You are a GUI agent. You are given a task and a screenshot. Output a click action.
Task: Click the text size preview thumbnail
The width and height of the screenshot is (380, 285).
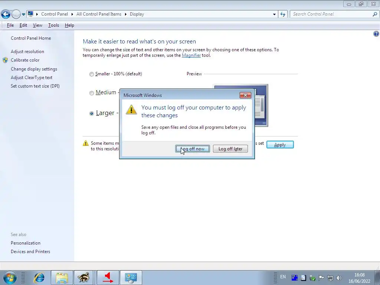[261, 105]
